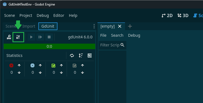
Task: Toggle the tree view layout icon
Action: coord(90,56)
